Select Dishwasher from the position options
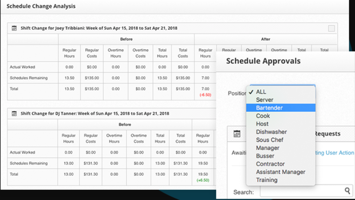Viewport: 355px width, 200px height. point(271,132)
